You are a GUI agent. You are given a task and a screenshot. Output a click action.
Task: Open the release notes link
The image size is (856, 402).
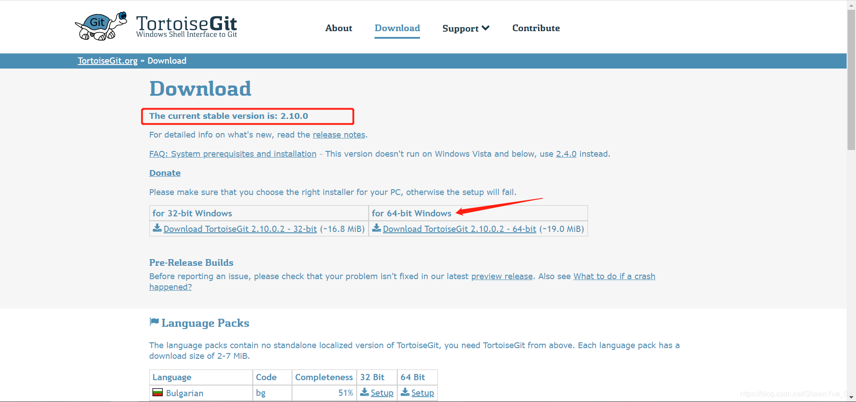(x=339, y=134)
